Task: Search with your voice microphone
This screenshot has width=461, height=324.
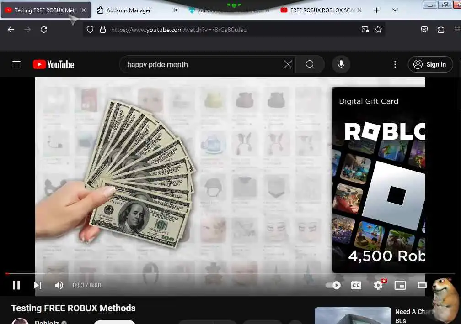Action: pyautogui.click(x=341, y=64)
